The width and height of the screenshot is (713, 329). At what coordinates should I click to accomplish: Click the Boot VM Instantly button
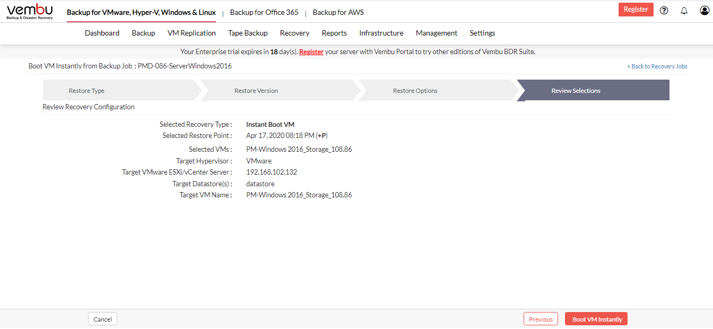tap(597, 319)
